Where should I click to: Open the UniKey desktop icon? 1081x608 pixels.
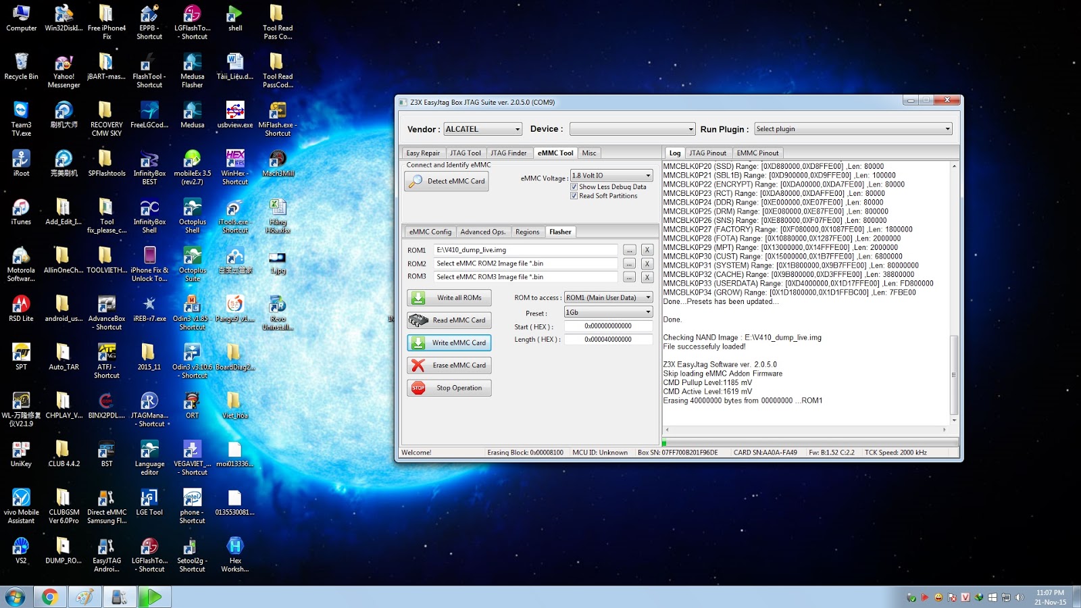(21, 454)
